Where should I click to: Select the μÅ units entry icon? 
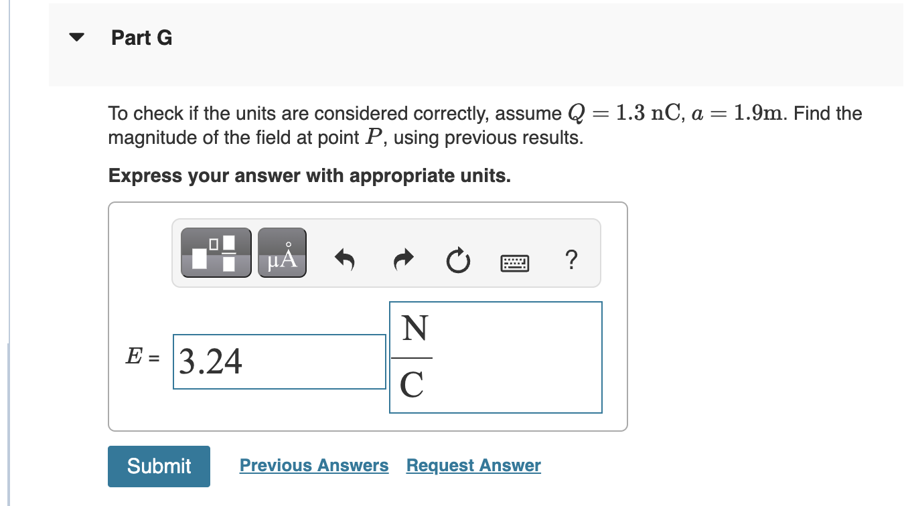(281, 252)
